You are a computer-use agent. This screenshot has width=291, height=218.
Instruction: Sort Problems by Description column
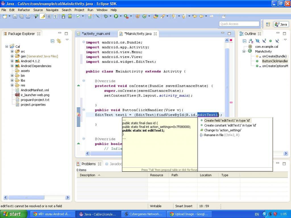click(x=112, y=175)
